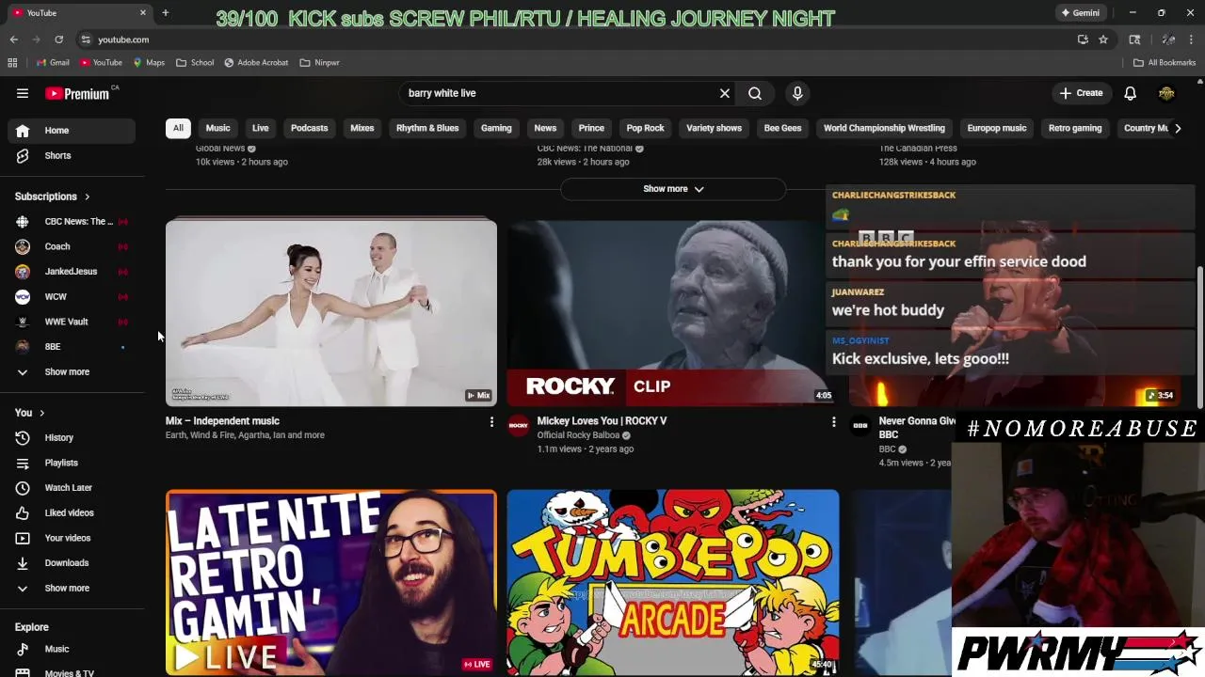The image size is (1205, 677).
Task: Select the Retro gaming chip
Action: click(1075, 128)
